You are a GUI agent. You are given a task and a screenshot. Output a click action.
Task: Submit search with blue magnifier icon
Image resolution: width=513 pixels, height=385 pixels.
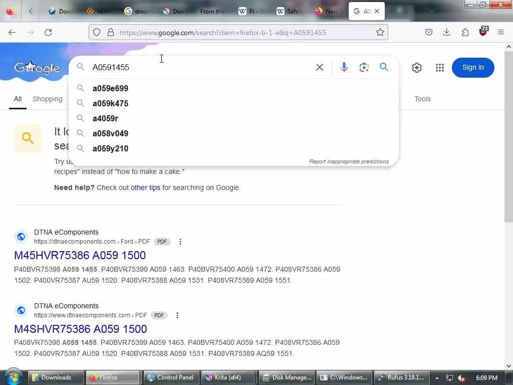point(384,67)
